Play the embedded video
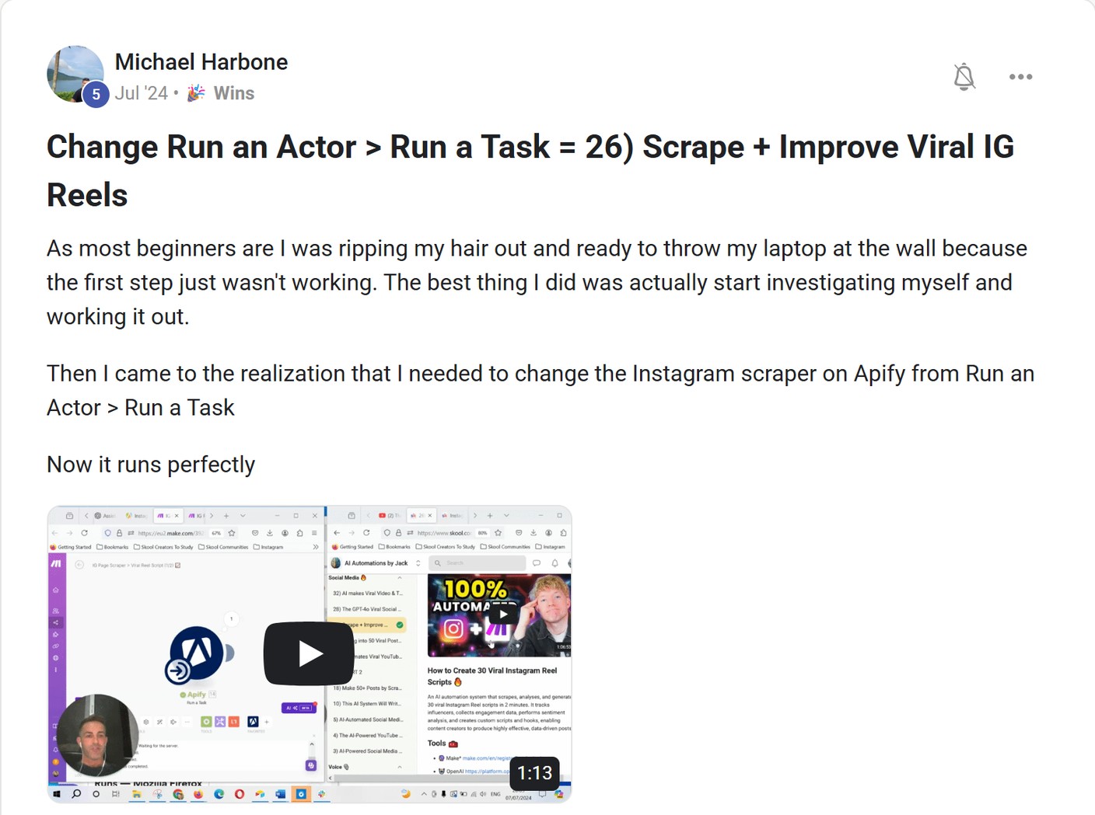 pyautogui.click(x=309, y=653)
